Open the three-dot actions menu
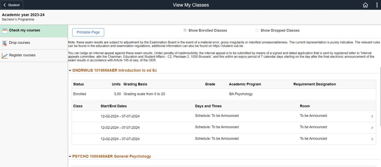Viewport: 381px width, 167px height. (x=376, y=5)
